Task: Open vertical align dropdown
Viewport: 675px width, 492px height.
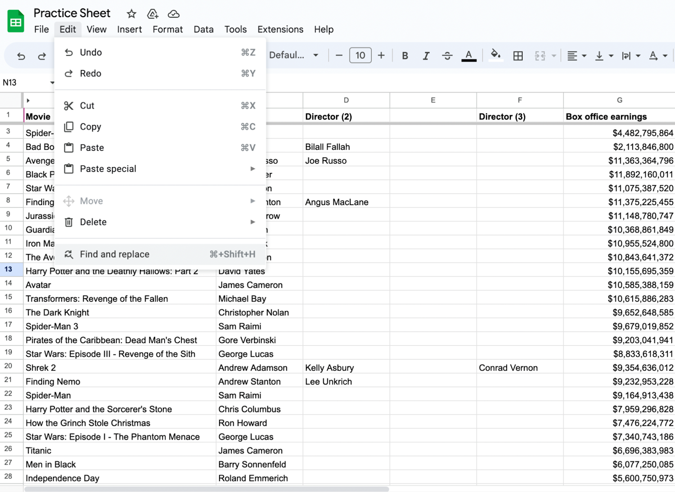Action: (x=604, y=56)
